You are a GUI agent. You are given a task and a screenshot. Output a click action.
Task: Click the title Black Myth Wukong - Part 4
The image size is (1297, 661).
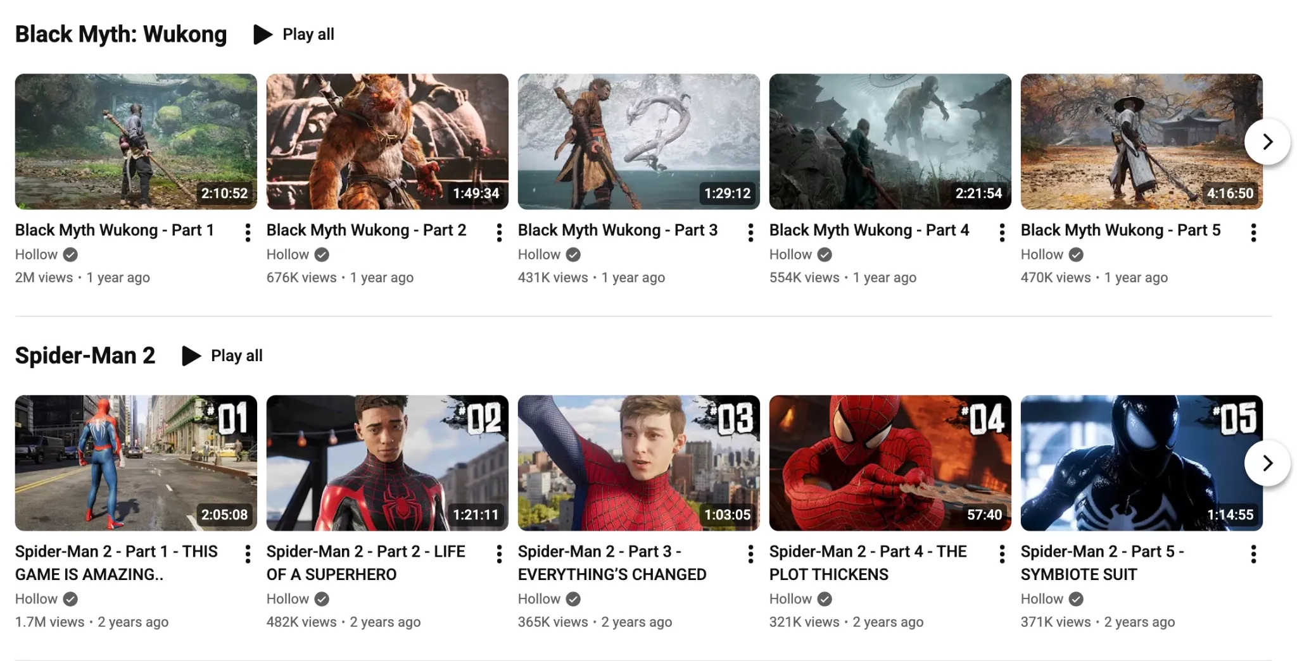(x=870, y=230)
